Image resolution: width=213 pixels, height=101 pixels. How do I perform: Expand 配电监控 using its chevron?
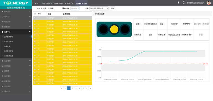[30, 12]
